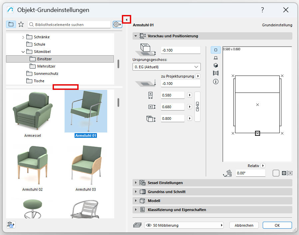Viewport: 299px width, 235px height.
Task: Open the help question mark
Action: click(263, 10)
